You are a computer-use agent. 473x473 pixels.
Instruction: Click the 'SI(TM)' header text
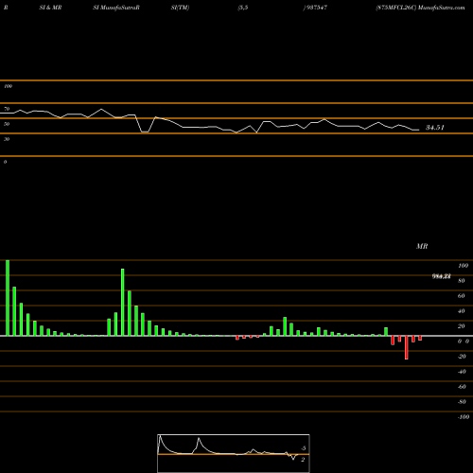pyautogui.click(x=180, y=8)
